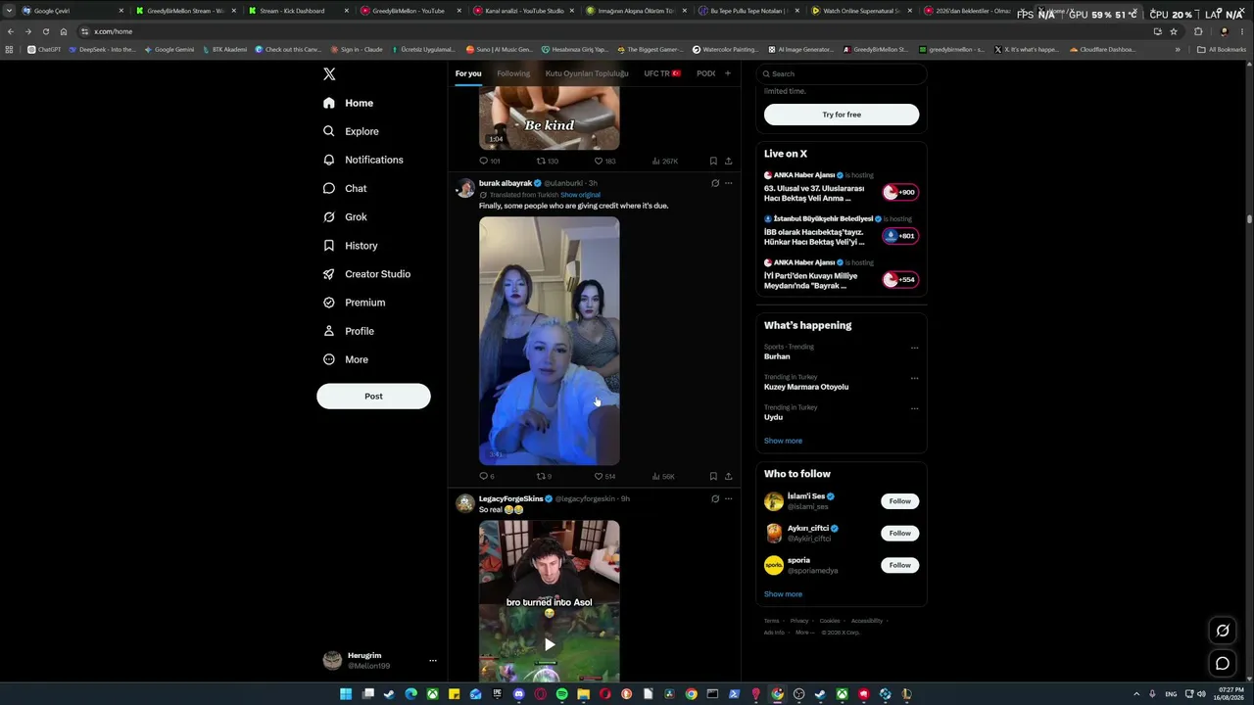This screenshot has height=705, width=1254.
Task: Switch to the Stream - Kick Dashboard browser tab
Action: coord(298,11)
